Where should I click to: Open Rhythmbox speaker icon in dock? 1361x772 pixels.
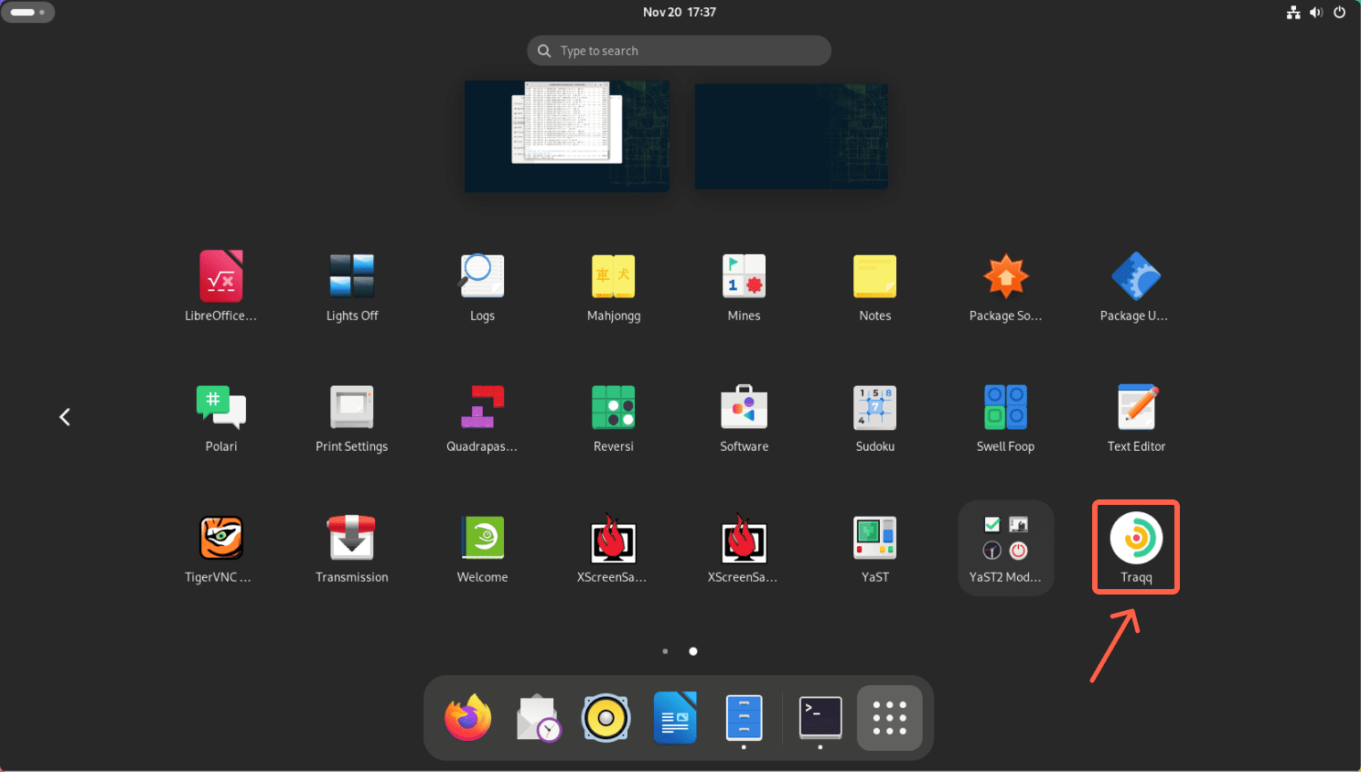[x=606, y=718]
